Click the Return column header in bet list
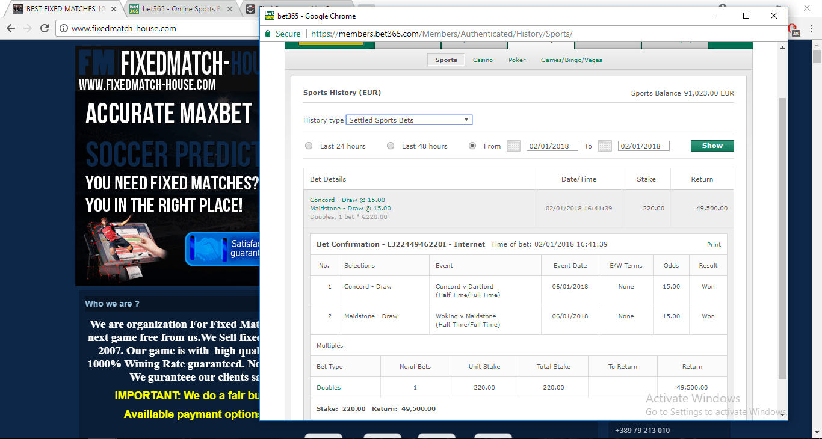The width and height of the screenshot is (822, 439). [x=702, y=179]
